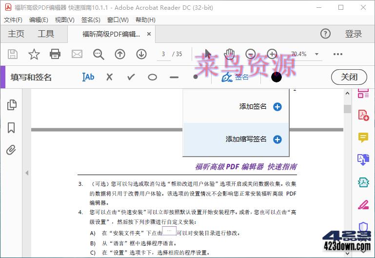Screen dimensions: 375x258
Task: Zoom out with the minus icon
Action: click(251, 54)
